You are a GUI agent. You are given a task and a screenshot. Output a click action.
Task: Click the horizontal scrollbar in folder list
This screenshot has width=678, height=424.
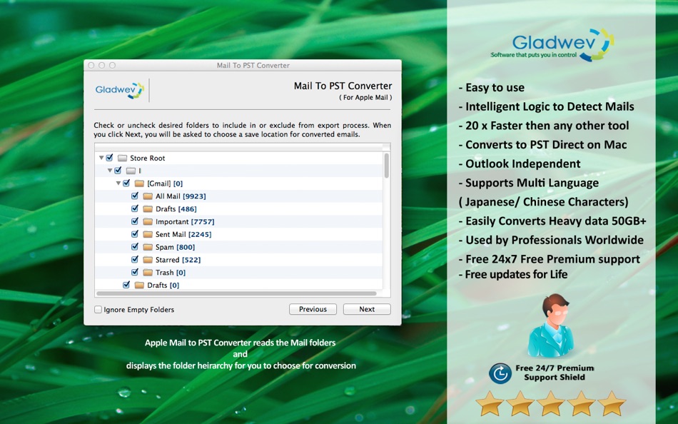tap(236, 293)
